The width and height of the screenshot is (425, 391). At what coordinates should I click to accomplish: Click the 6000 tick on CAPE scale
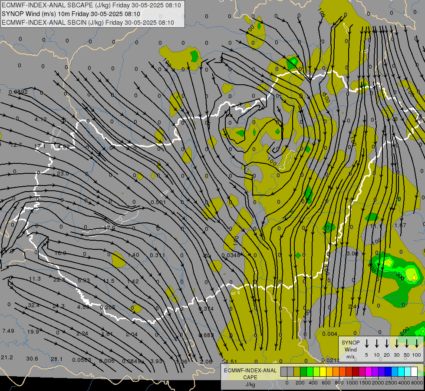pyautogui.click(x=417, y=383)
